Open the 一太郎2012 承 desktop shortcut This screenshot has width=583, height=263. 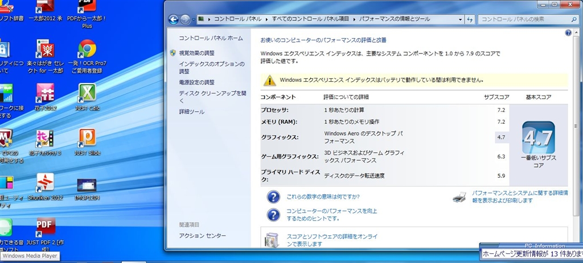coord(46,11)
